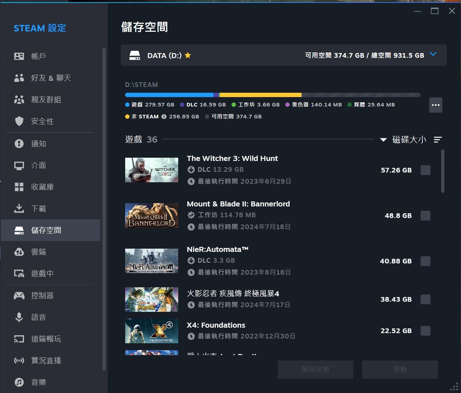This screenshot has width=461, height=393.
Task: Expand the DATA (D:) drive dropdown
Action: pyautogui.click(x=433, y=54)
